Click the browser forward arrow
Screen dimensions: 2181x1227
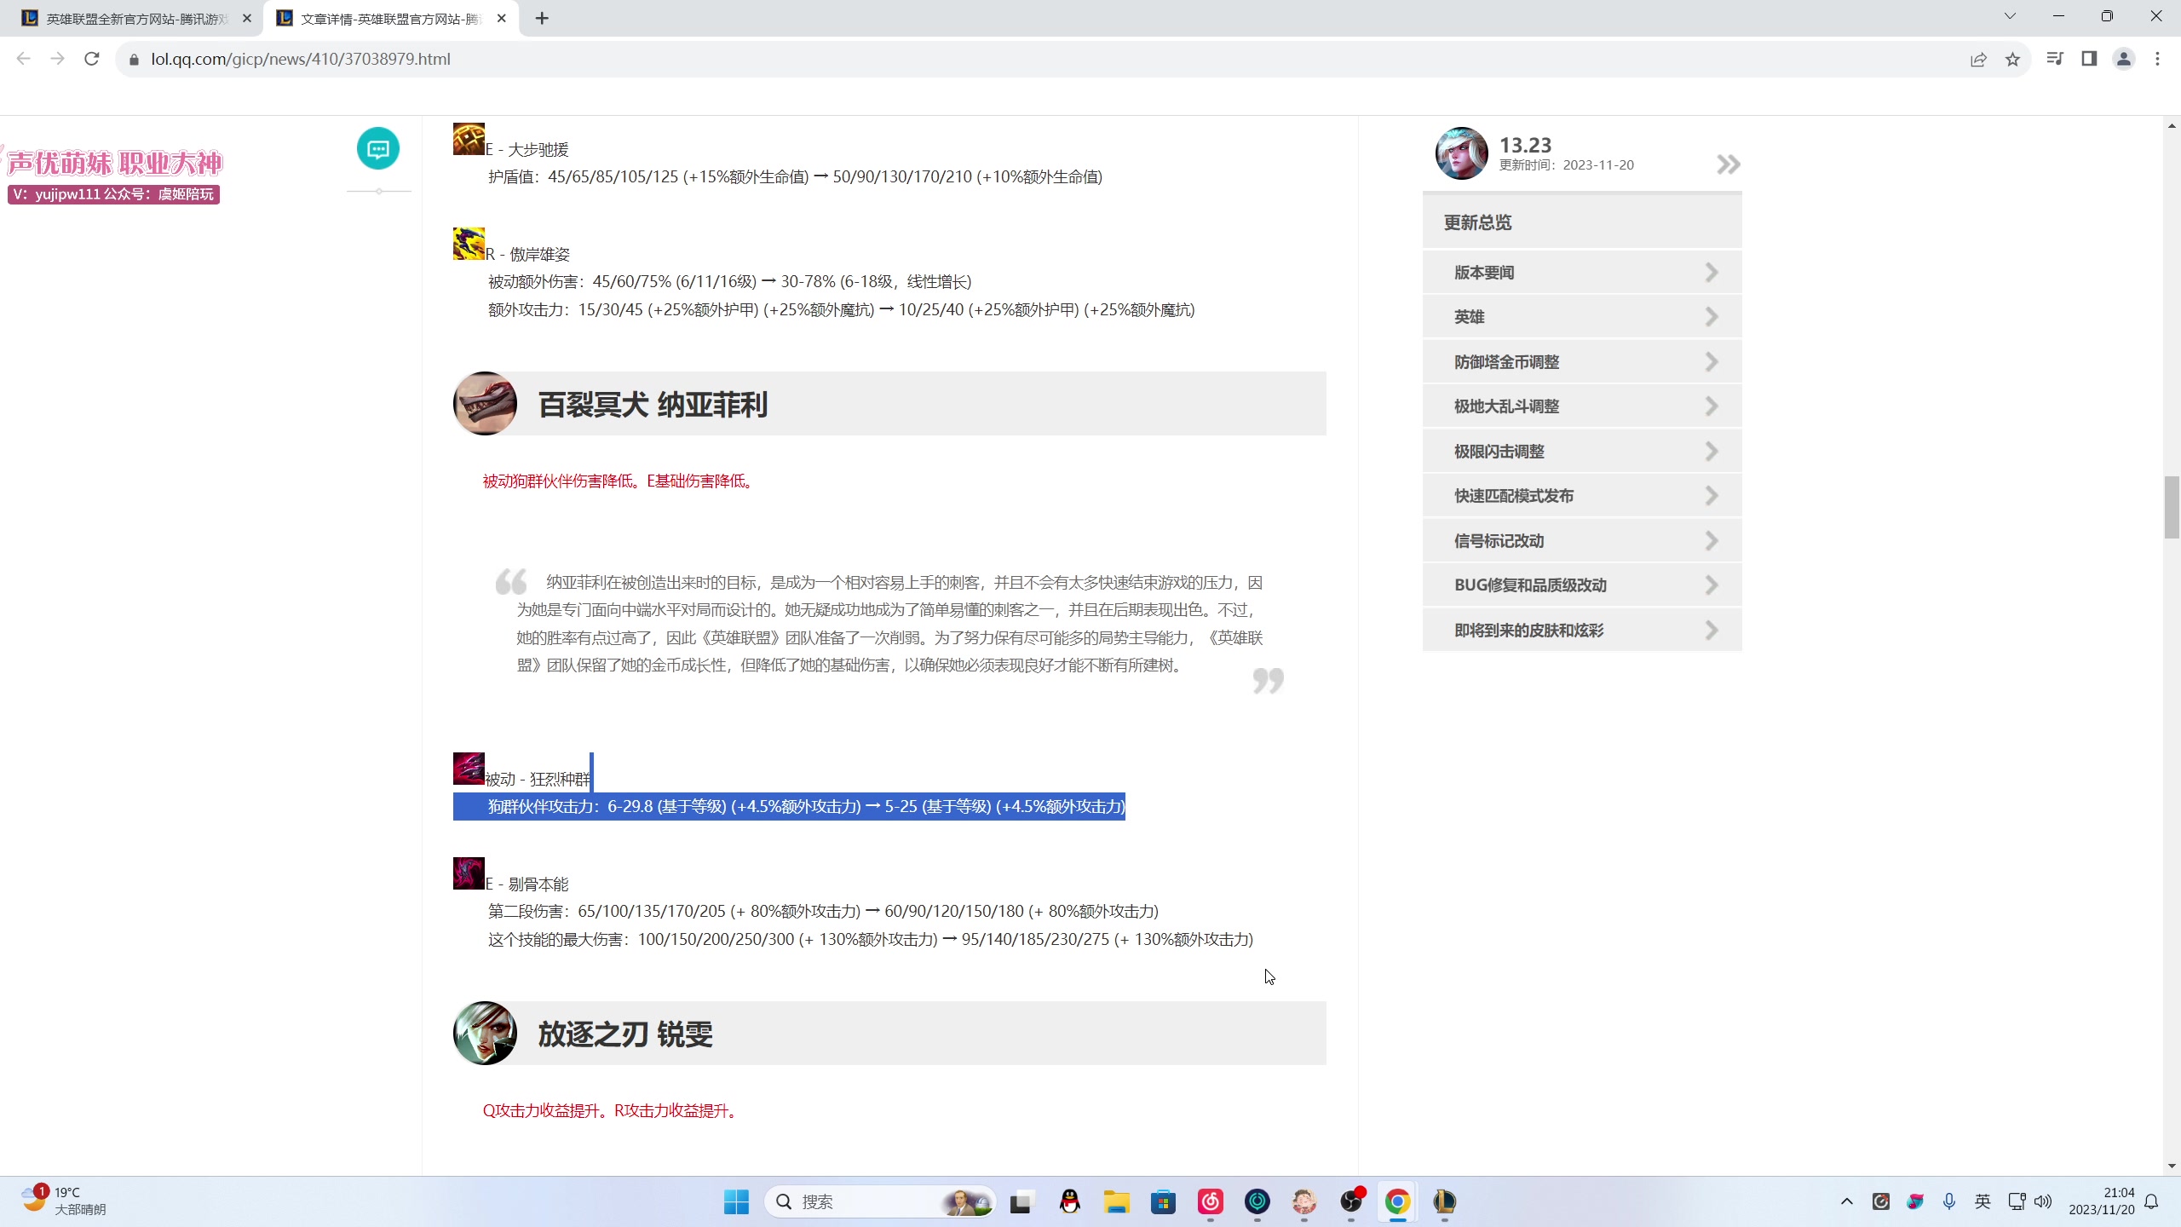pos(57,59)
